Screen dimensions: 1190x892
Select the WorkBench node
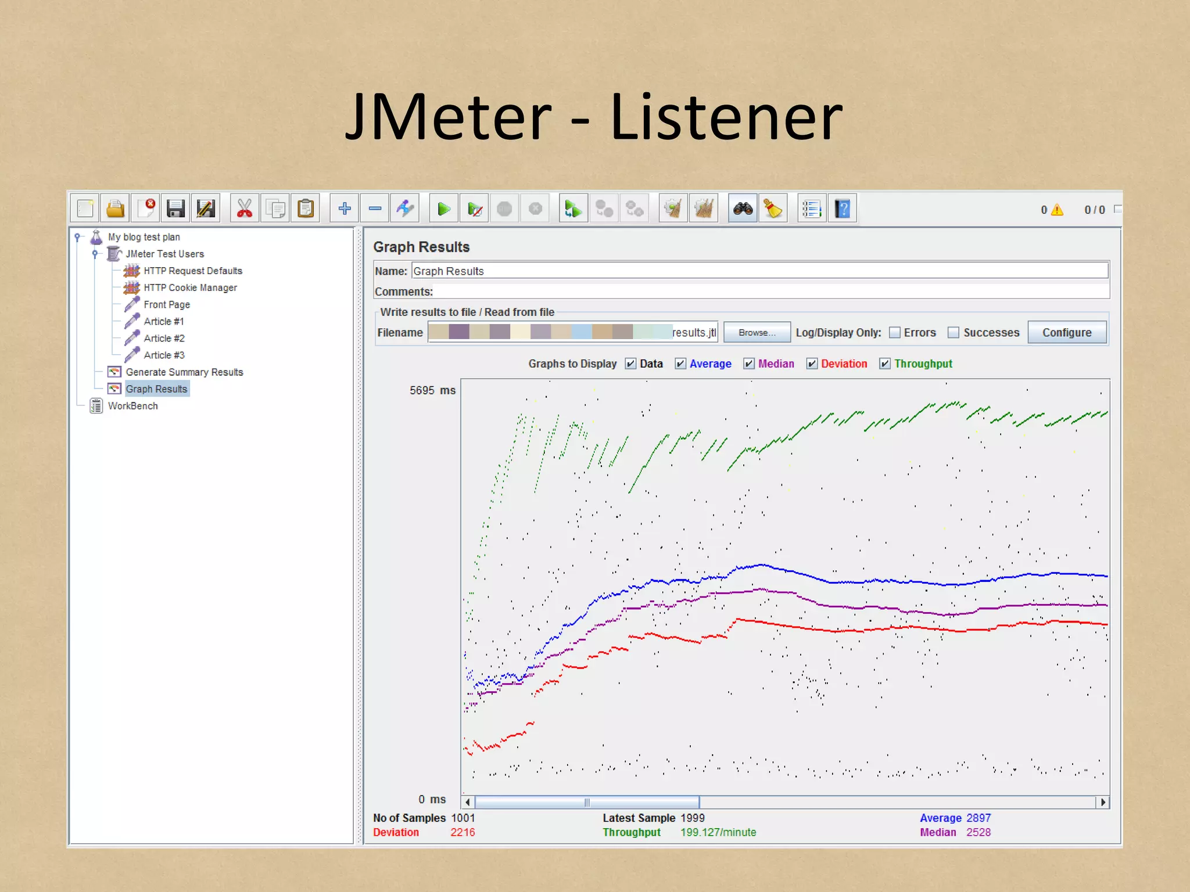[132, 405]
